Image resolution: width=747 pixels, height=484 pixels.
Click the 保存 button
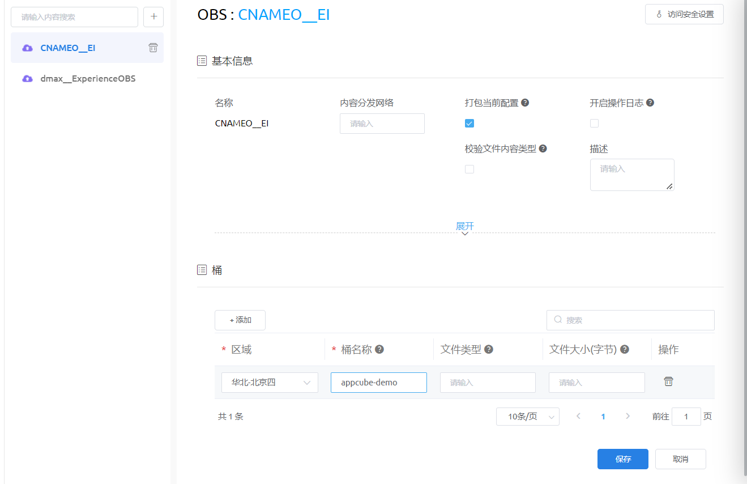[x=623, y=459]
